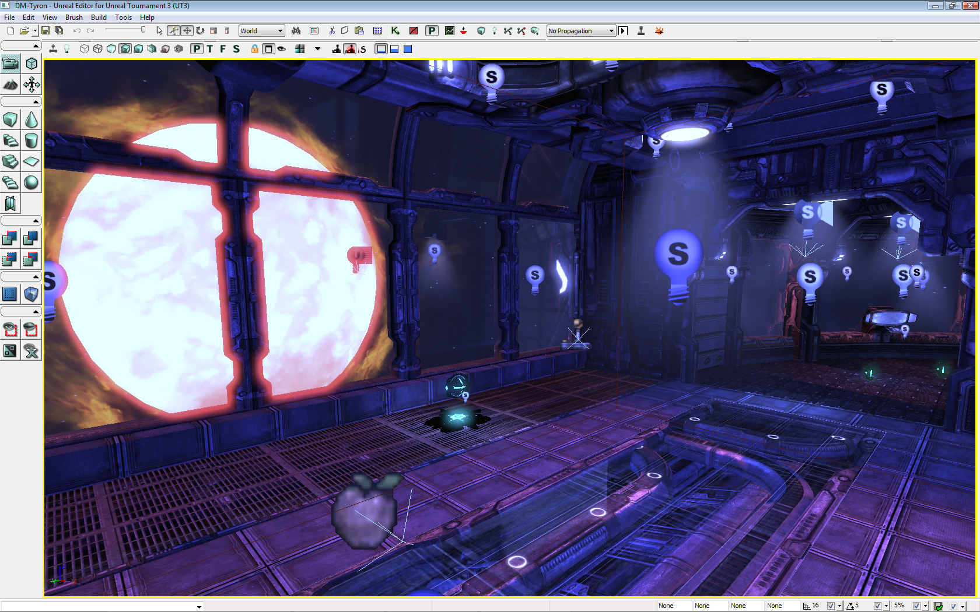Screen dimensions: 980x612
Task: Create a Cone builder brush
Action: click(32, 119)
